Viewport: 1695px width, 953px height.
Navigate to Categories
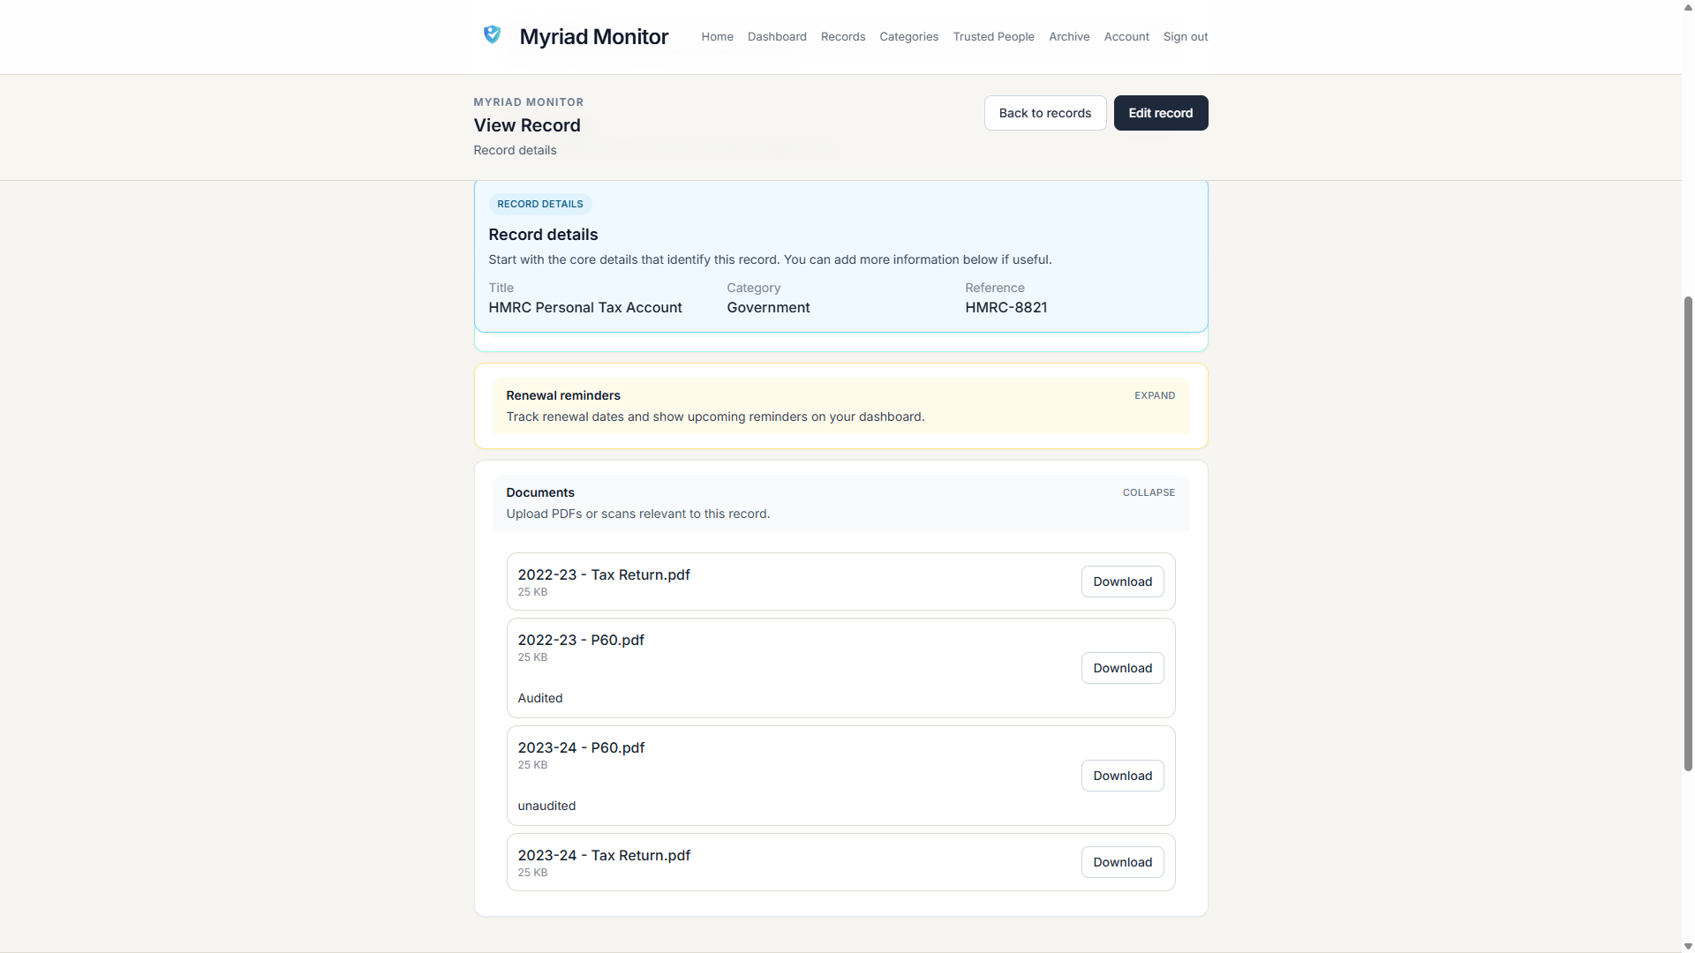(x=908, y=37)
